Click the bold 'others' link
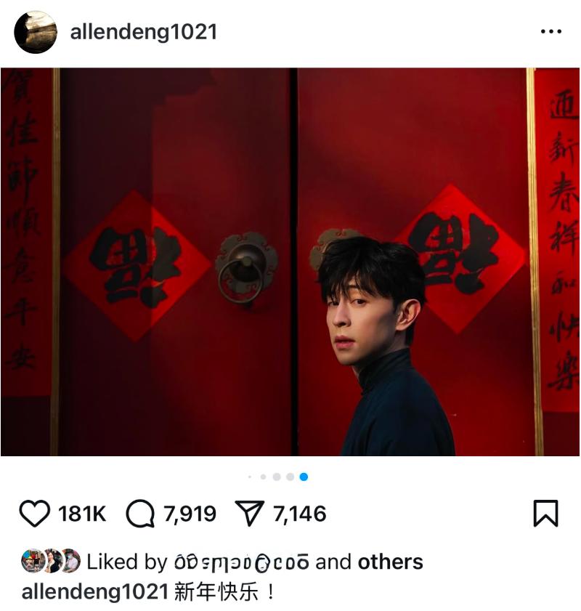The image size is (581, 611). (x=390, y=562)
